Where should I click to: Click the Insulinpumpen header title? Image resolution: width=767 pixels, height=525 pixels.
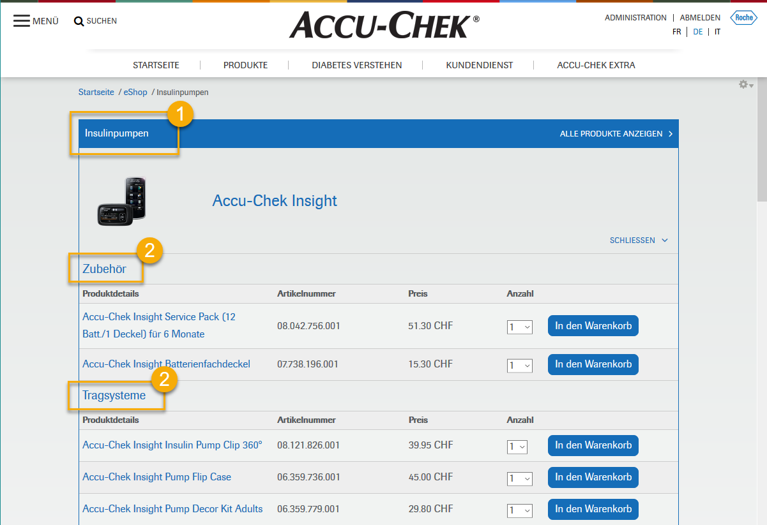pyautogui.click(x=117, y=134)
